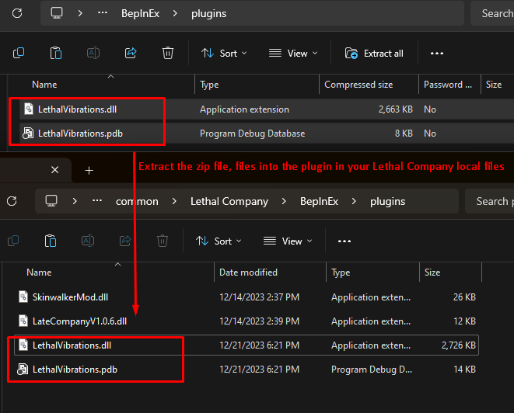Sort by Compressed size column header
The width and height of the screenshot is (514, 413).
358,85
